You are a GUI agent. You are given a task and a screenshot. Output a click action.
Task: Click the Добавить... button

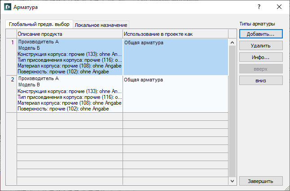pos(261,34)
